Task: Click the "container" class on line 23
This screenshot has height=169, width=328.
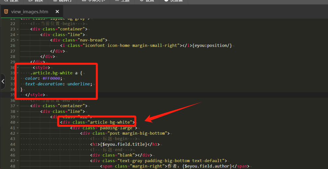Action: point(71,29)
